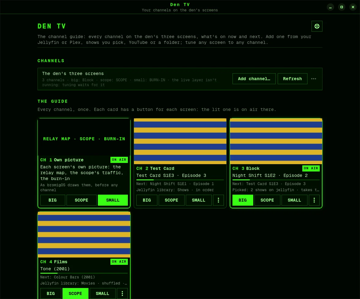
Task: Tune the big screen to CH 4 Films
Action: click(x=51, y=294)
